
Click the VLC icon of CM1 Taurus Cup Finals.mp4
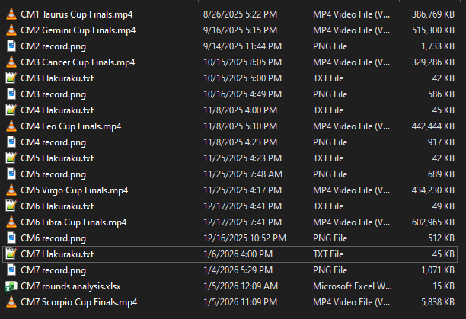11,14
